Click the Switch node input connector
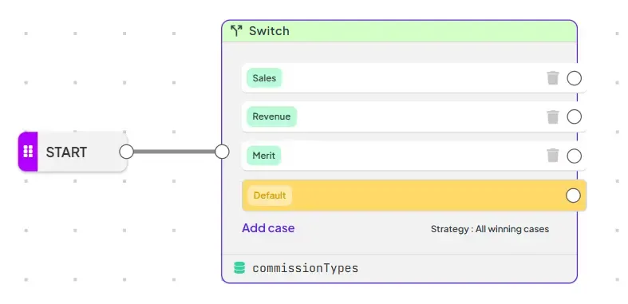This screenshot has width=628, height=304. pos(222,152)
